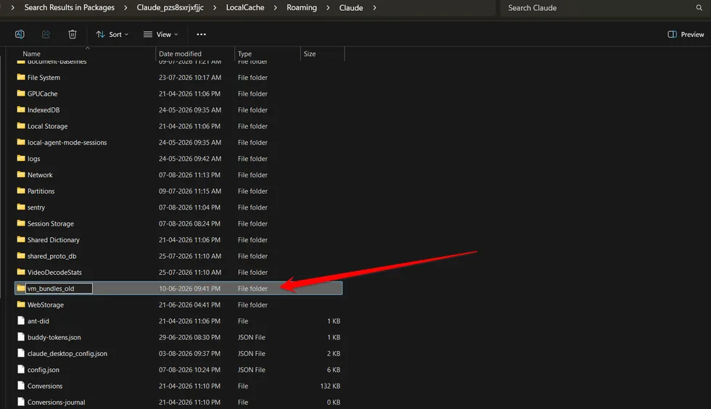Sort by Name column header

coord(31,54)
